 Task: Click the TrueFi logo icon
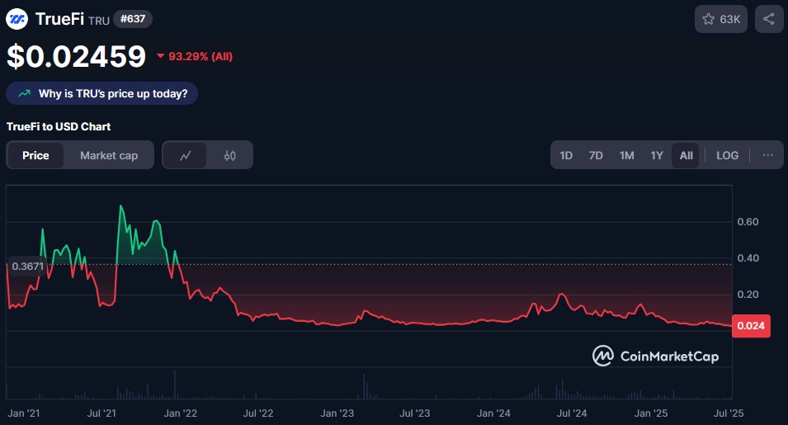click(x=17, y=19)
